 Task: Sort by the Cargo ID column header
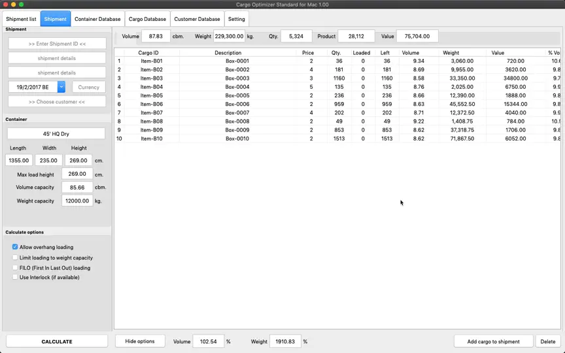(x=148, y=52)
